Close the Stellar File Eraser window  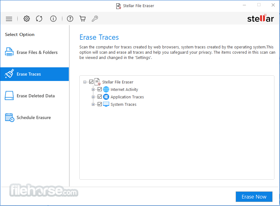273,5
